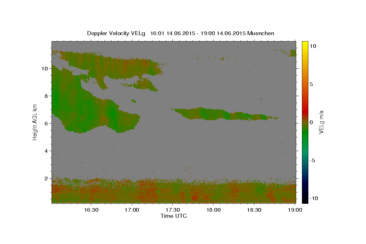The image size is (366, 244).
Task: Click the height axis label 10
Action: tap(45, 68)
